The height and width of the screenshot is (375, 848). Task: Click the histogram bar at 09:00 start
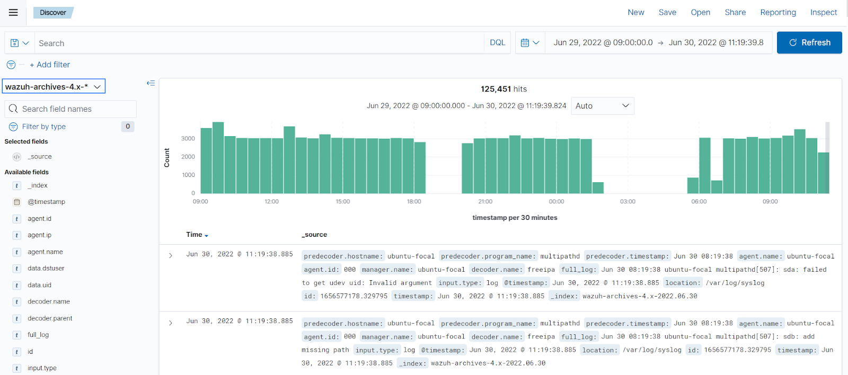(206, 160)
